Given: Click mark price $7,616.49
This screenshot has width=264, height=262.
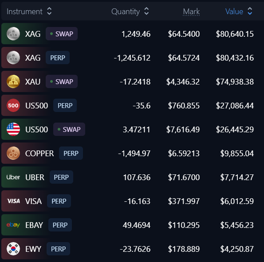Looking at the screenshot, I should tap(183, 130).
